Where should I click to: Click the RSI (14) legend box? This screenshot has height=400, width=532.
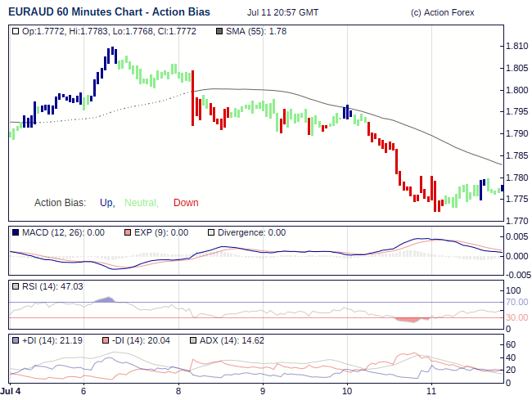point(16,286)
